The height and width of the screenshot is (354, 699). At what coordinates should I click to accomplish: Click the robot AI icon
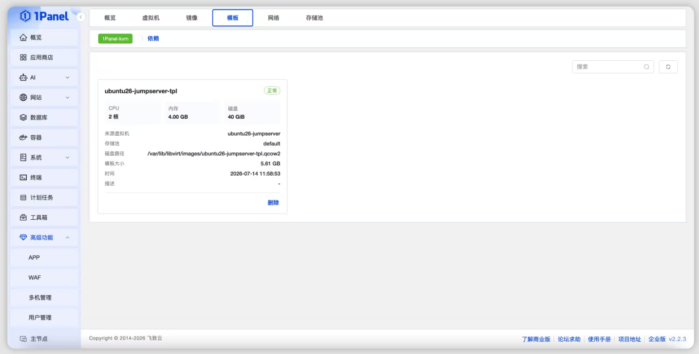(23, 77)
